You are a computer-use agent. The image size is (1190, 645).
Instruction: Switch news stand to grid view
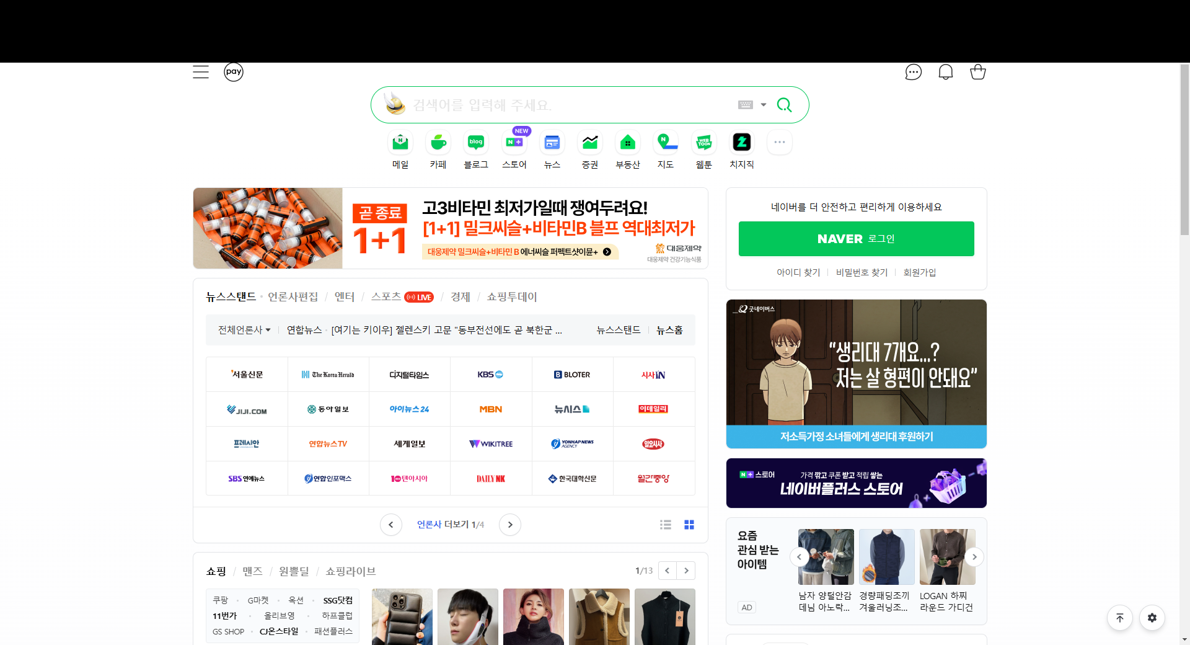(x=689, y=524)
